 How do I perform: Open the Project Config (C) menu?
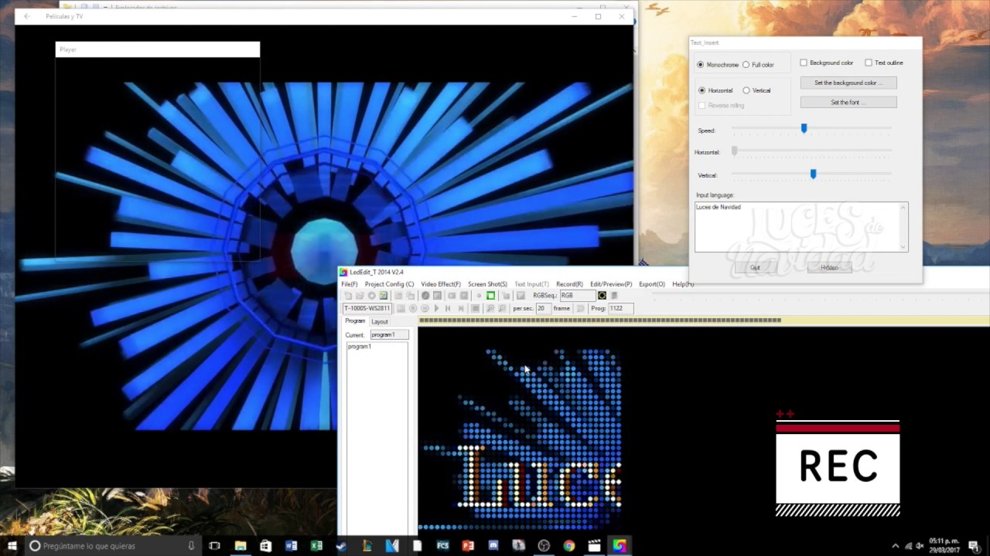point(389,284)
